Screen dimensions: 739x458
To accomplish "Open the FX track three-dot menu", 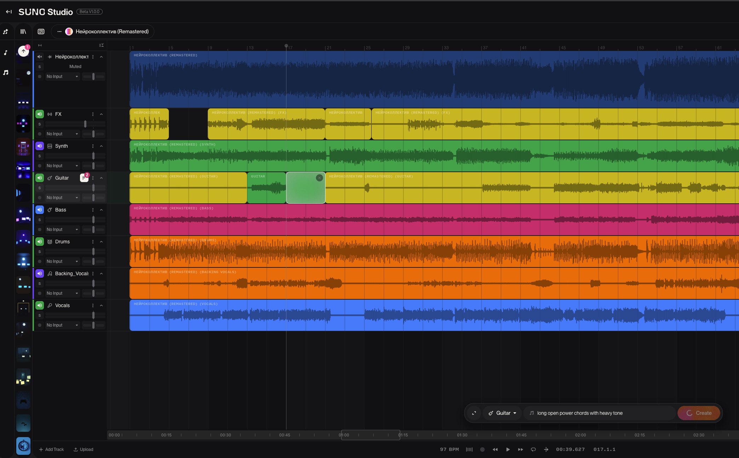I will click(x=93, y=114).
